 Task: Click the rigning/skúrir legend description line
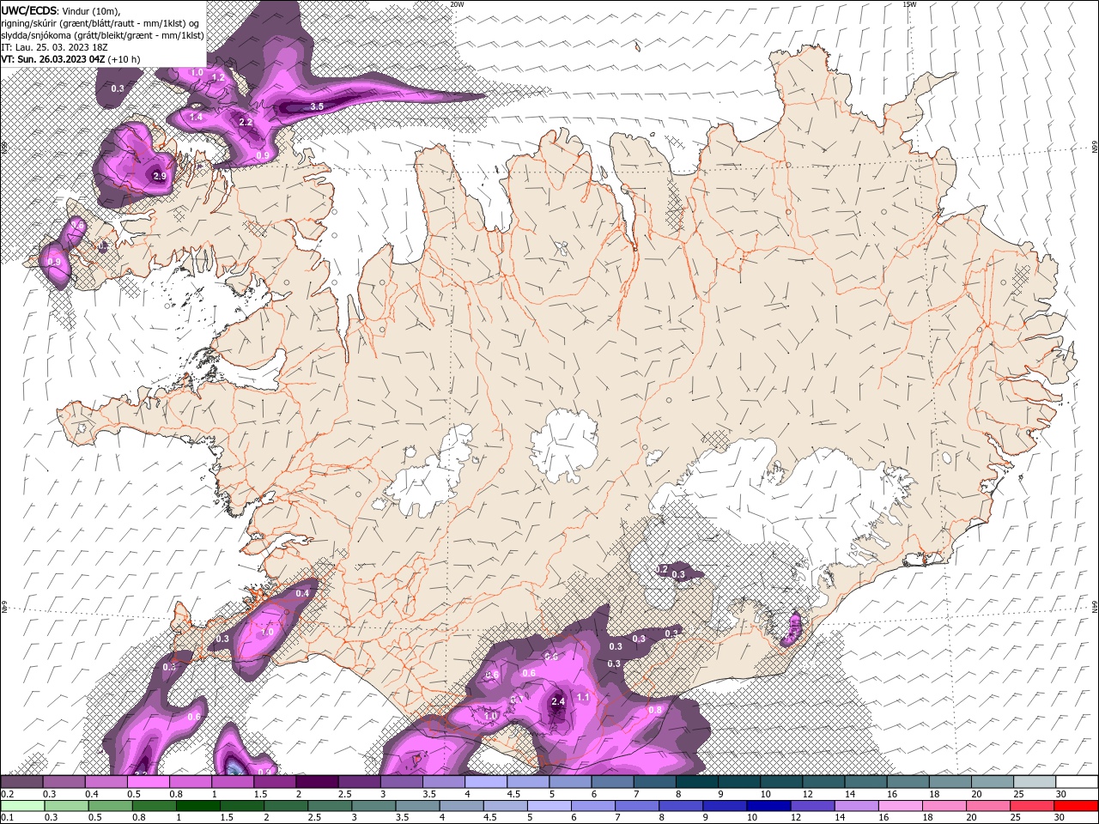tap(100, 23)
